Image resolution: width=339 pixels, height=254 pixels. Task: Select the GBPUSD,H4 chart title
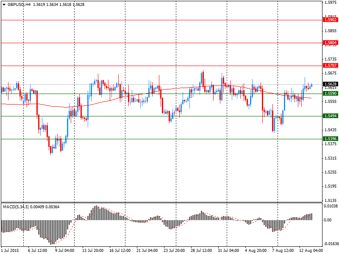pos(19,5)
